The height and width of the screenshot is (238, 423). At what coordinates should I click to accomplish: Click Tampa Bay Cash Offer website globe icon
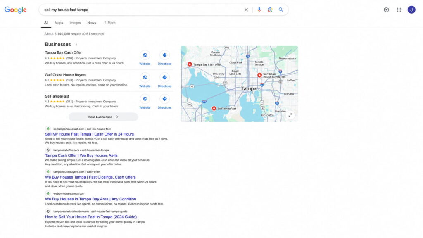[145, 55]
